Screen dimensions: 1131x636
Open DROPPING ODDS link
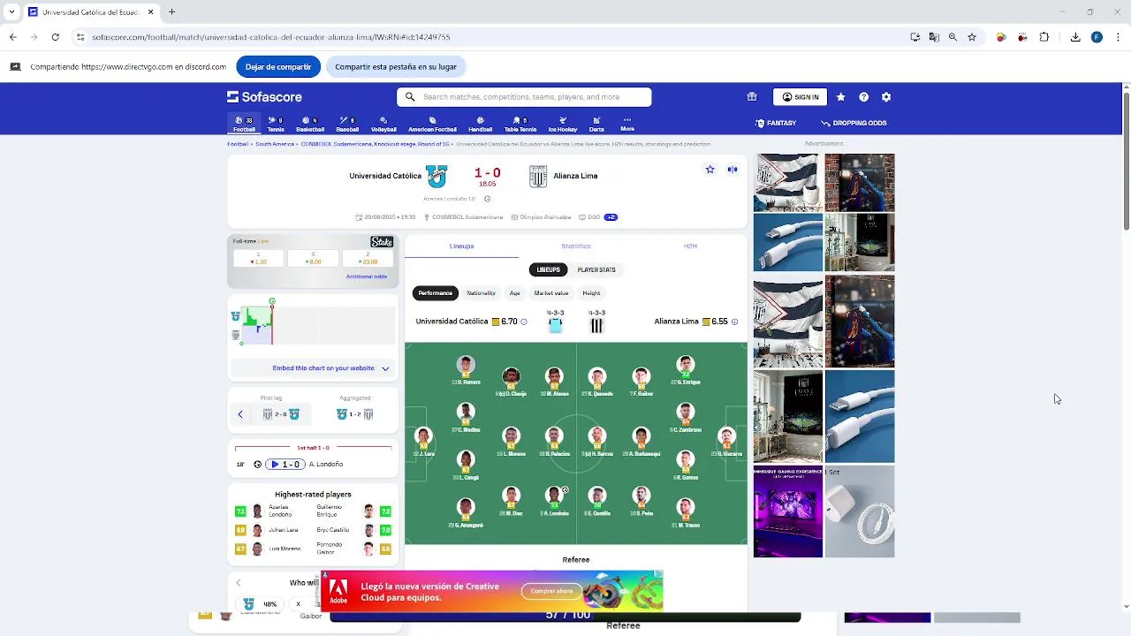tap(854, 124)
